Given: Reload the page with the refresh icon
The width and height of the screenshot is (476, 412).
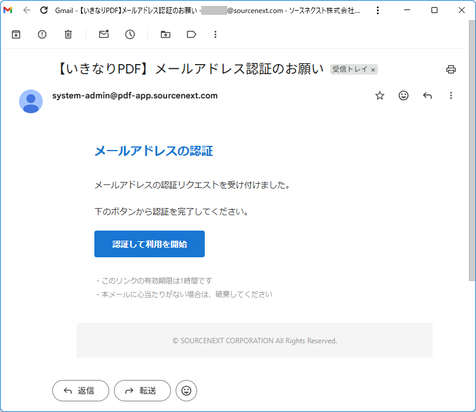Looking at the screenshot, I should point(43,10).
